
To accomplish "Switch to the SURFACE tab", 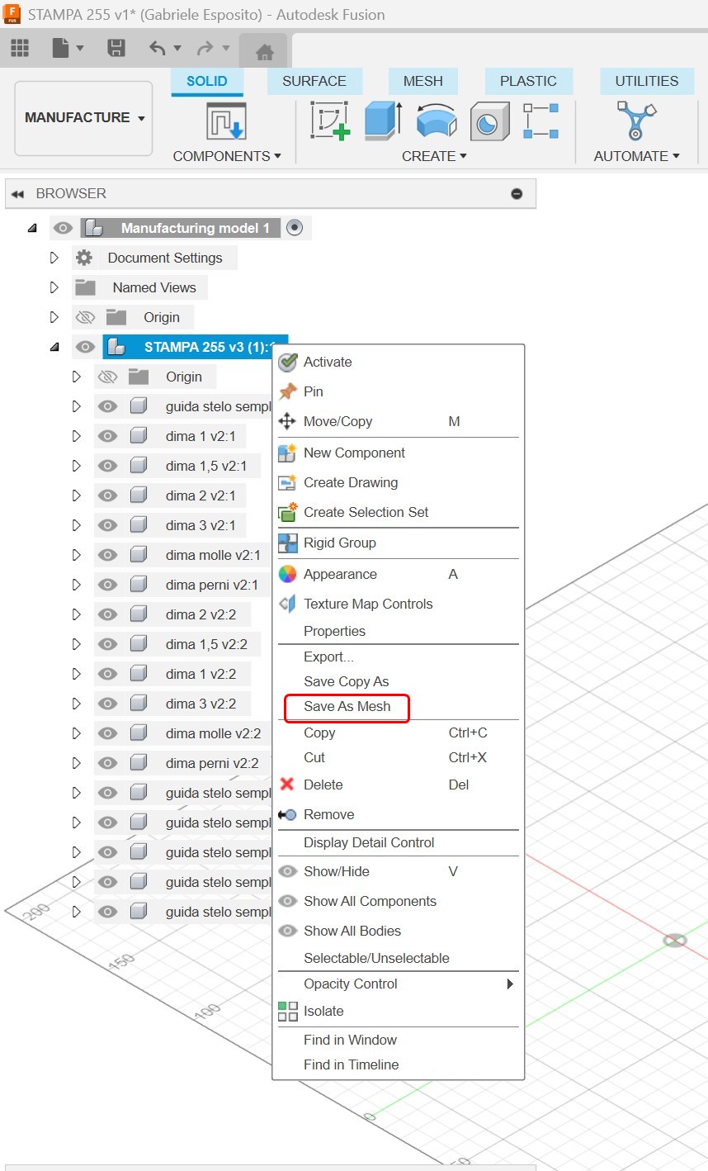I will [x=314, y=81].
